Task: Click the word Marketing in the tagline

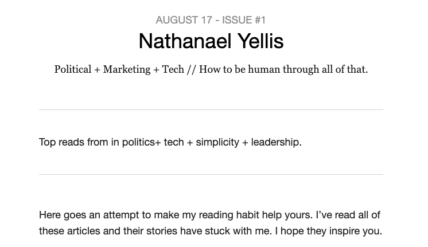Action: pyautogui.click(x=127, y=69)
